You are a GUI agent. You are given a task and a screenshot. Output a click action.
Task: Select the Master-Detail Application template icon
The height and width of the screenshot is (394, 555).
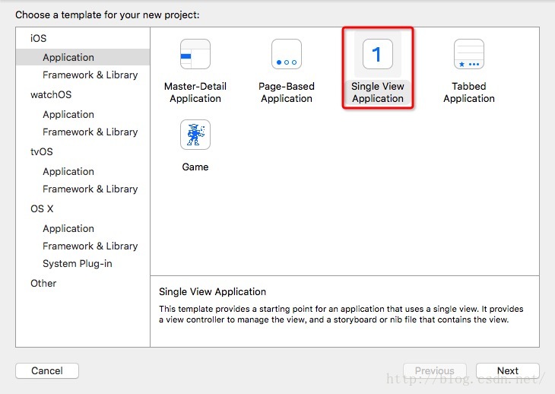[x=195, y=54]
